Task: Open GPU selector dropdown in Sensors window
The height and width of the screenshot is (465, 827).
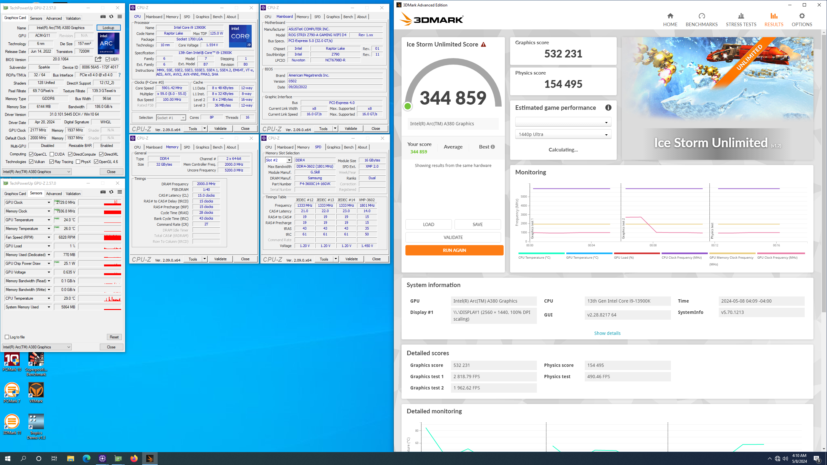Action: (x=37, y=347)
